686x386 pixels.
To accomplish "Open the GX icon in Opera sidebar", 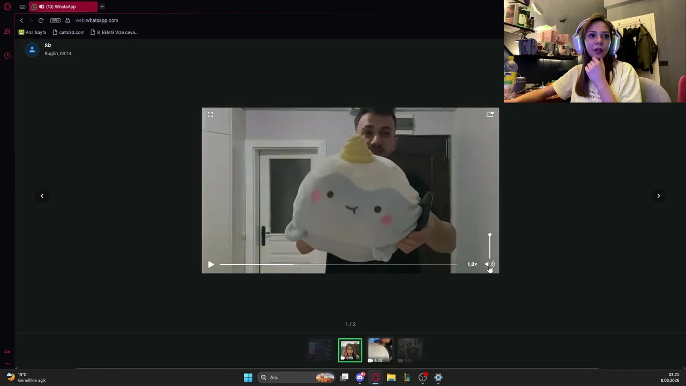I will point(8,352).
